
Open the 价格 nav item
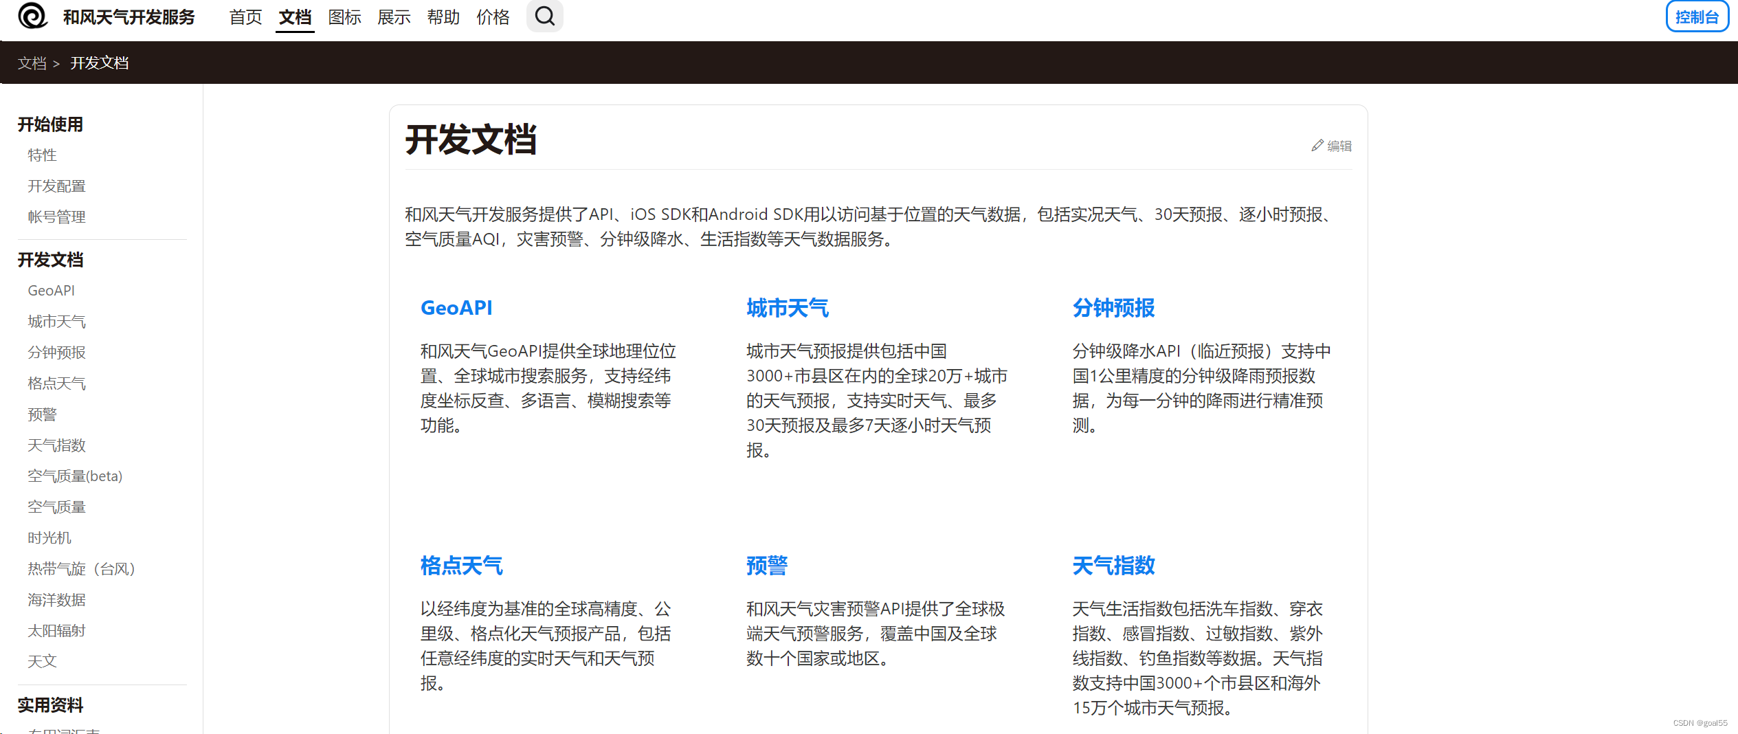click(x=493, y=17)
